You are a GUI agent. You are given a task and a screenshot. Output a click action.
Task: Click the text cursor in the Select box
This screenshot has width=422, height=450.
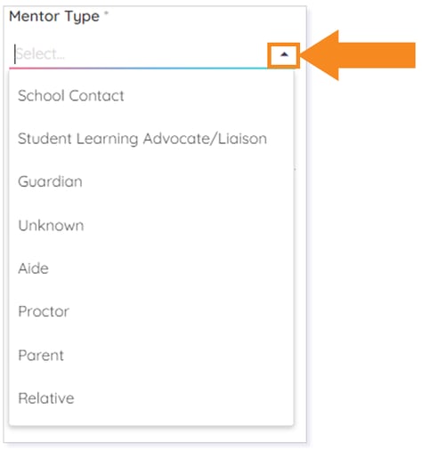(x=15, y=54)
